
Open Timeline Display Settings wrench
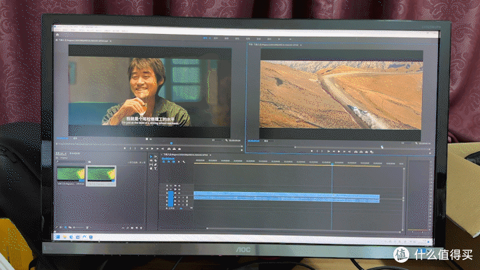click(x=184, y=161)
